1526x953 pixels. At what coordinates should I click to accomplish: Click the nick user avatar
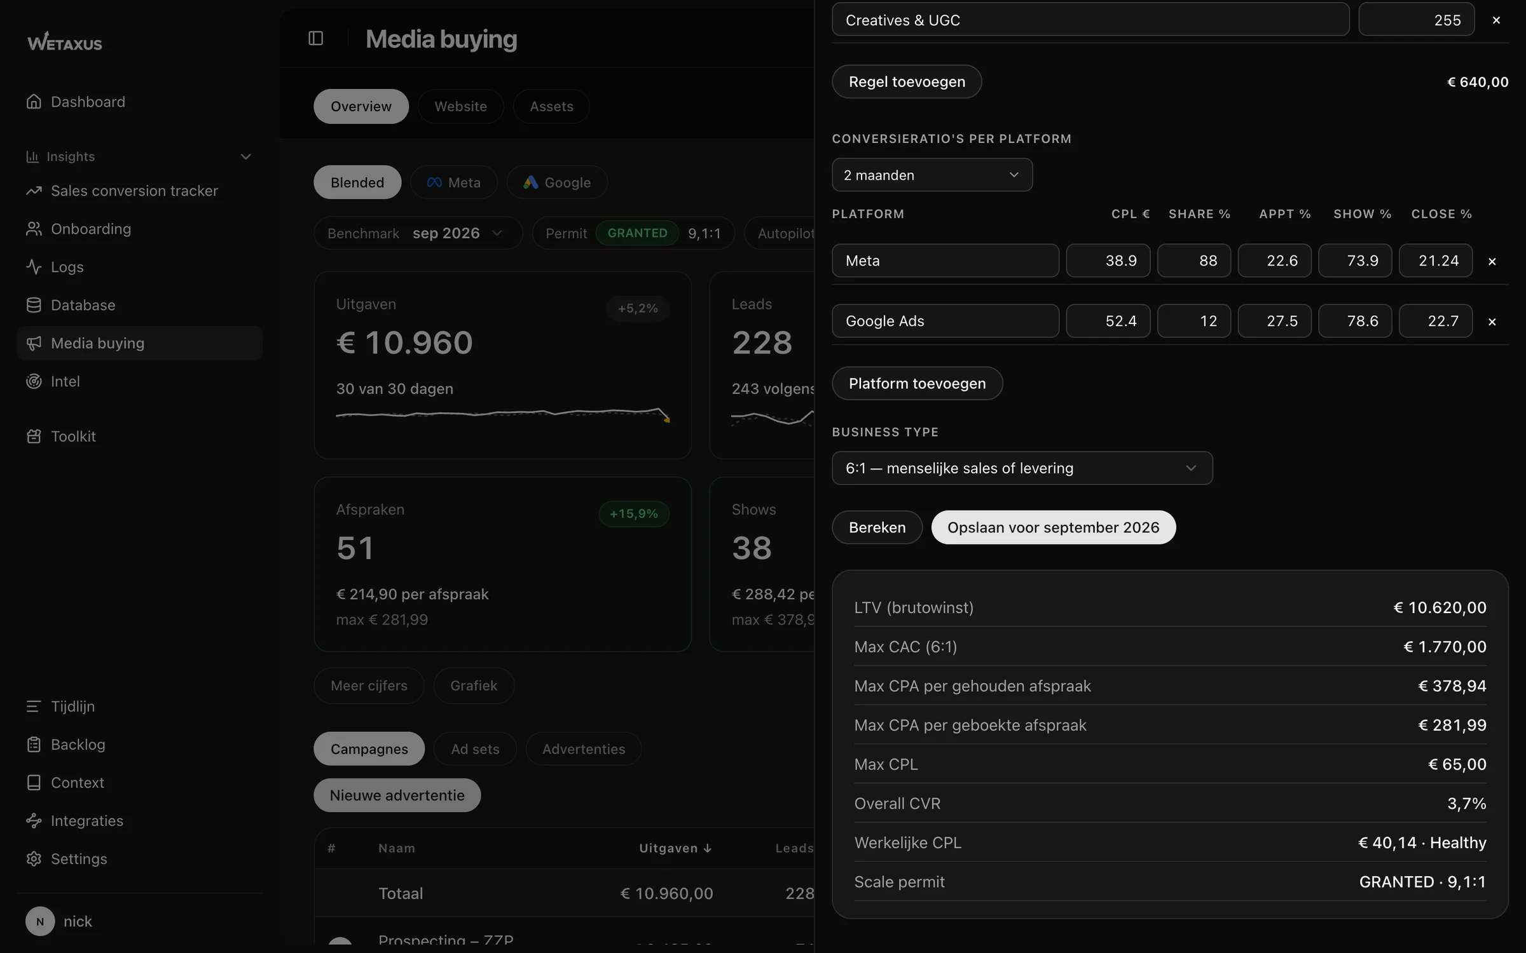click(40, 921)
